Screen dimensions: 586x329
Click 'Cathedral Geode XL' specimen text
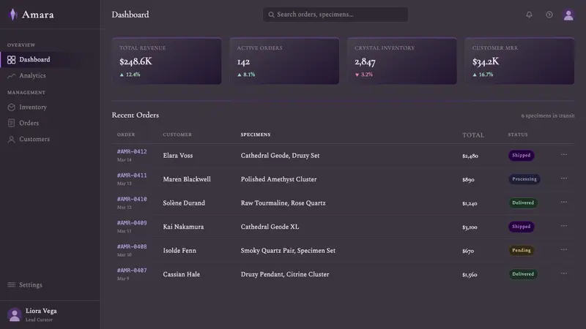(270, 227)
